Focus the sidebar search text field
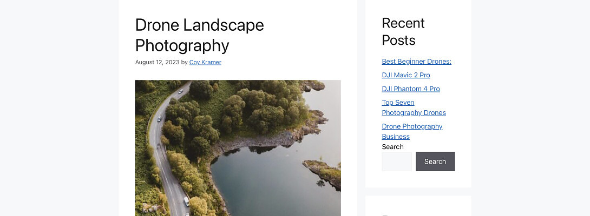The width and height of the screenshot is (590, 216). pyautogui.click(x=397, y=161)
